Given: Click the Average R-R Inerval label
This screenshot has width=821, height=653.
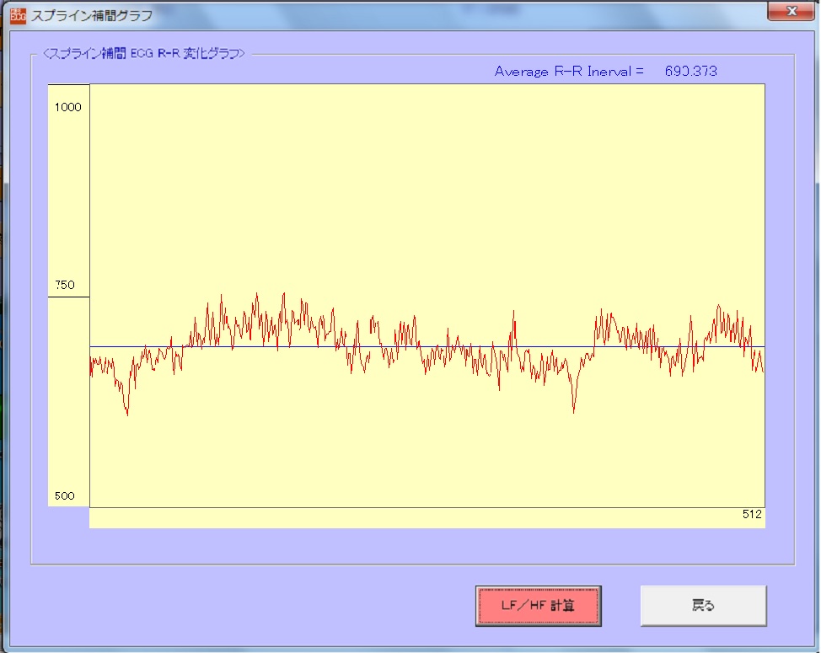Looking at the screenshot, I should coord(568,72).
